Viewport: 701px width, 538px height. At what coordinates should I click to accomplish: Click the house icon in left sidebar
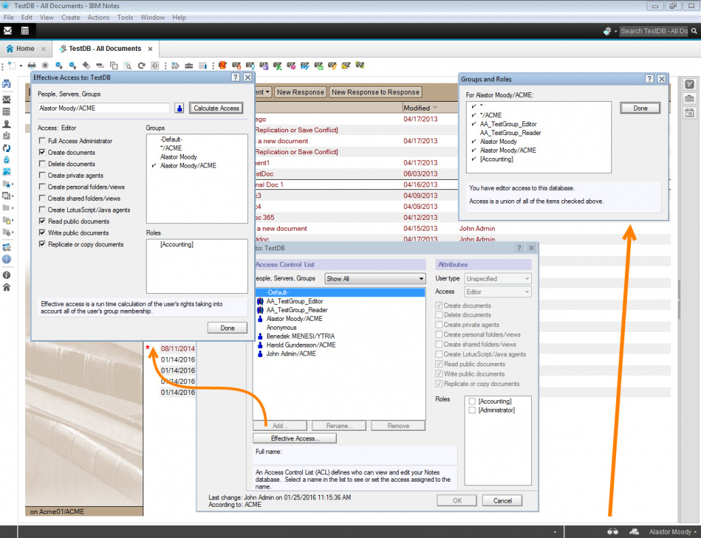click(7, 287)
